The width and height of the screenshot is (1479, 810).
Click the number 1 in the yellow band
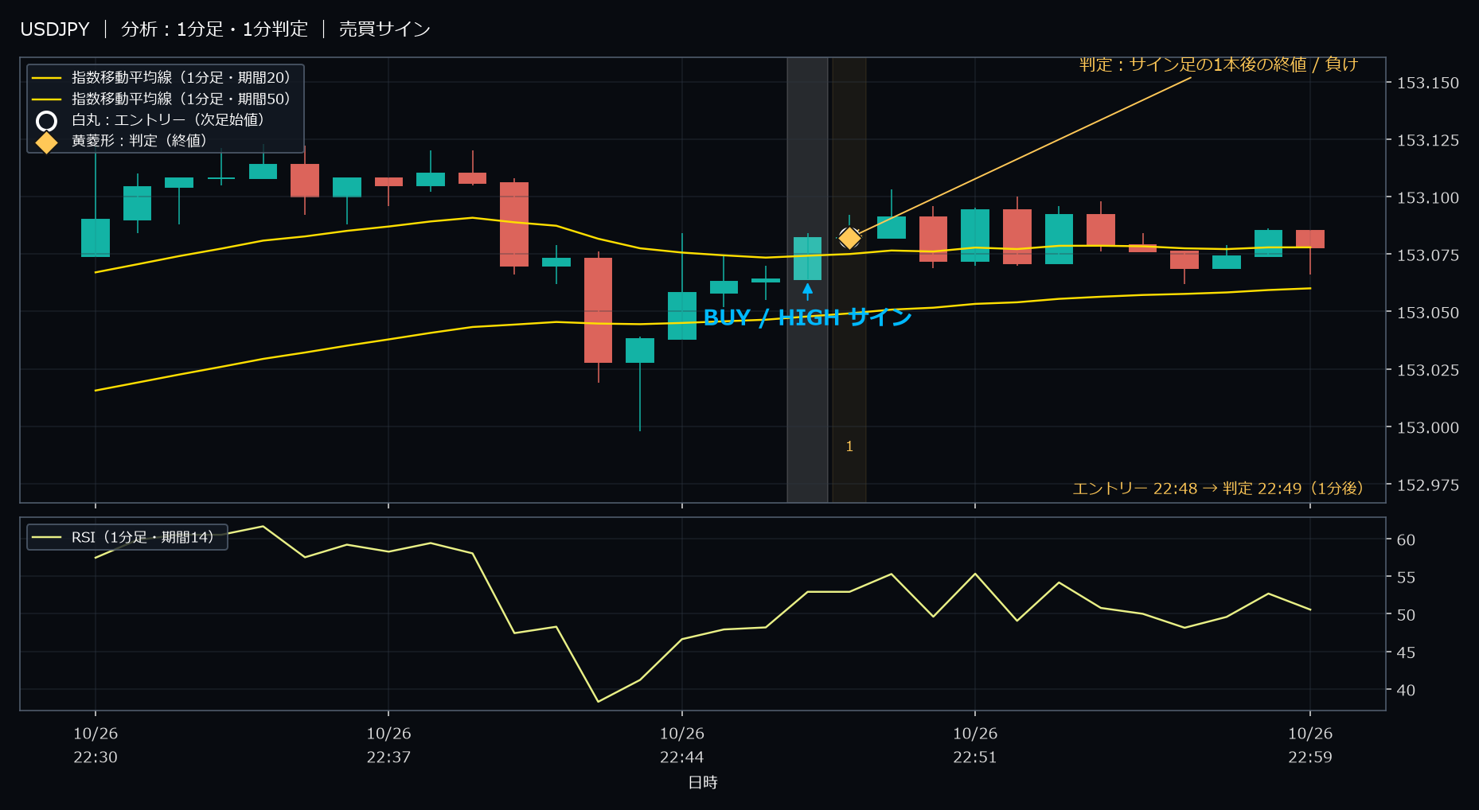click(849, 446)
